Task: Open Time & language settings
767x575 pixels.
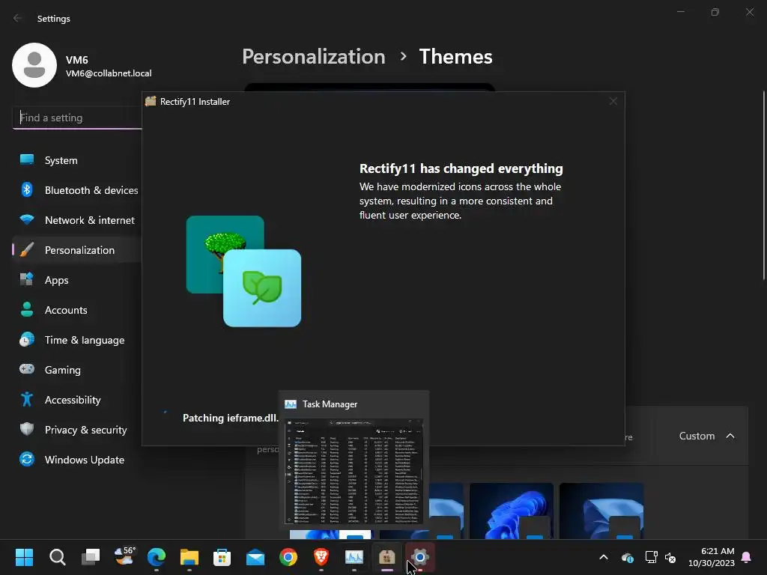Action: click(x=78, y=340)
